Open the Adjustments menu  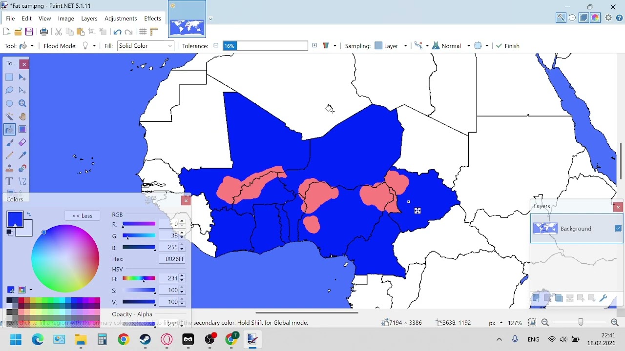(x=121, y=19)
